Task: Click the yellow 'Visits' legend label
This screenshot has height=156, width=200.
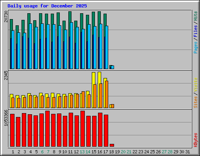Action: click(195, 85)
